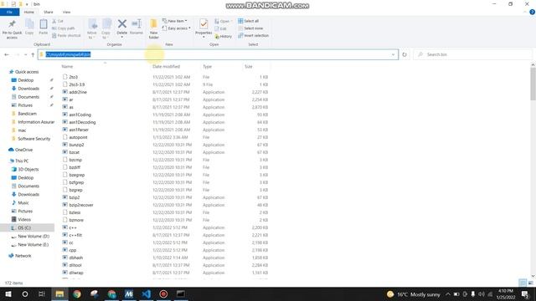Open the Easy access dropdown
This screenshot has width=536, height=301.
click(177, 28)
